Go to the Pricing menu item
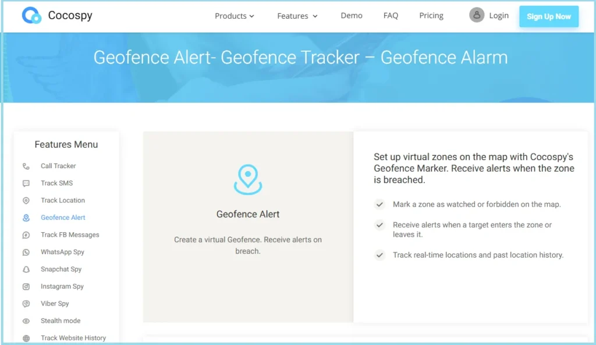This screenshot has height=345, width=596. 431,16
